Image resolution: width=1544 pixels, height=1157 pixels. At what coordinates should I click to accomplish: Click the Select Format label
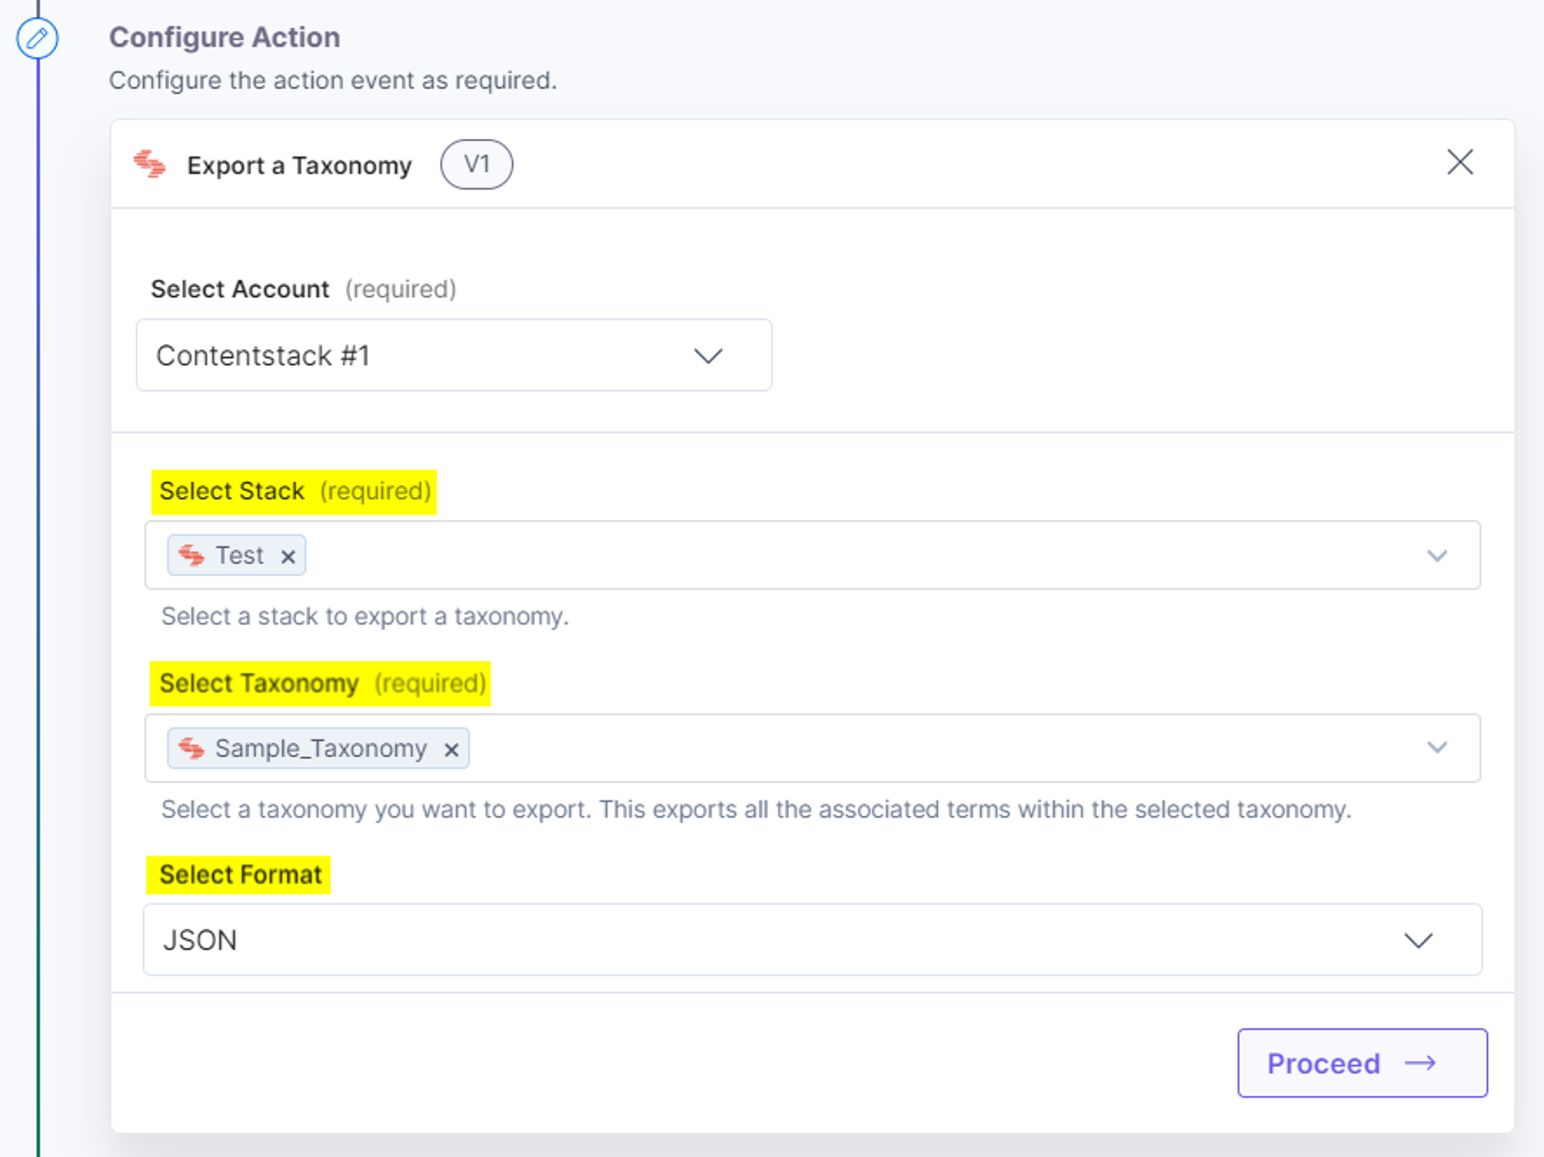240,874
